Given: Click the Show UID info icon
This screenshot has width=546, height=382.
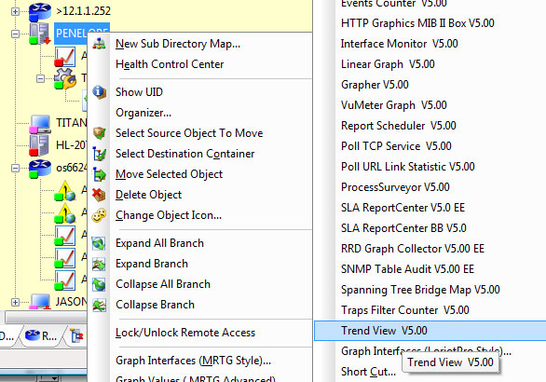Looking at the screenshot, I should coord(100,92).
